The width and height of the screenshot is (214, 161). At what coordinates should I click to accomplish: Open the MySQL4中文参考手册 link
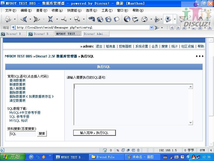25,112
